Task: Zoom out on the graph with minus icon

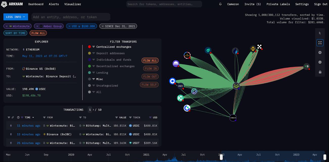Action: tap(320, 62)
